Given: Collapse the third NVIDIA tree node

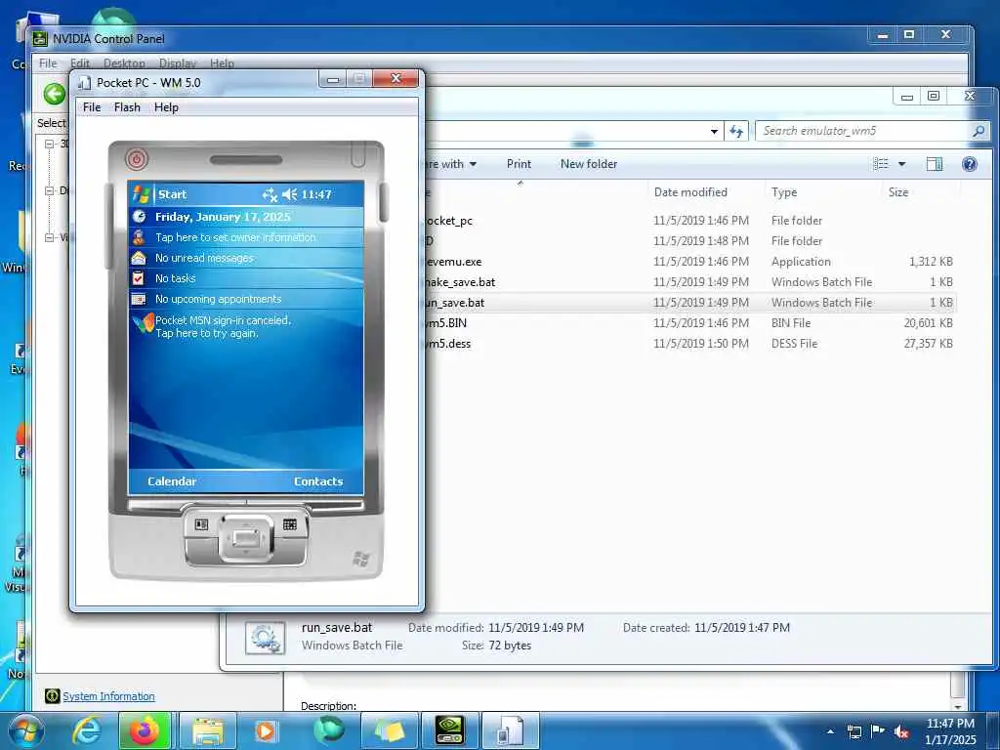Looking at the screenshot, I should [49, 237].
